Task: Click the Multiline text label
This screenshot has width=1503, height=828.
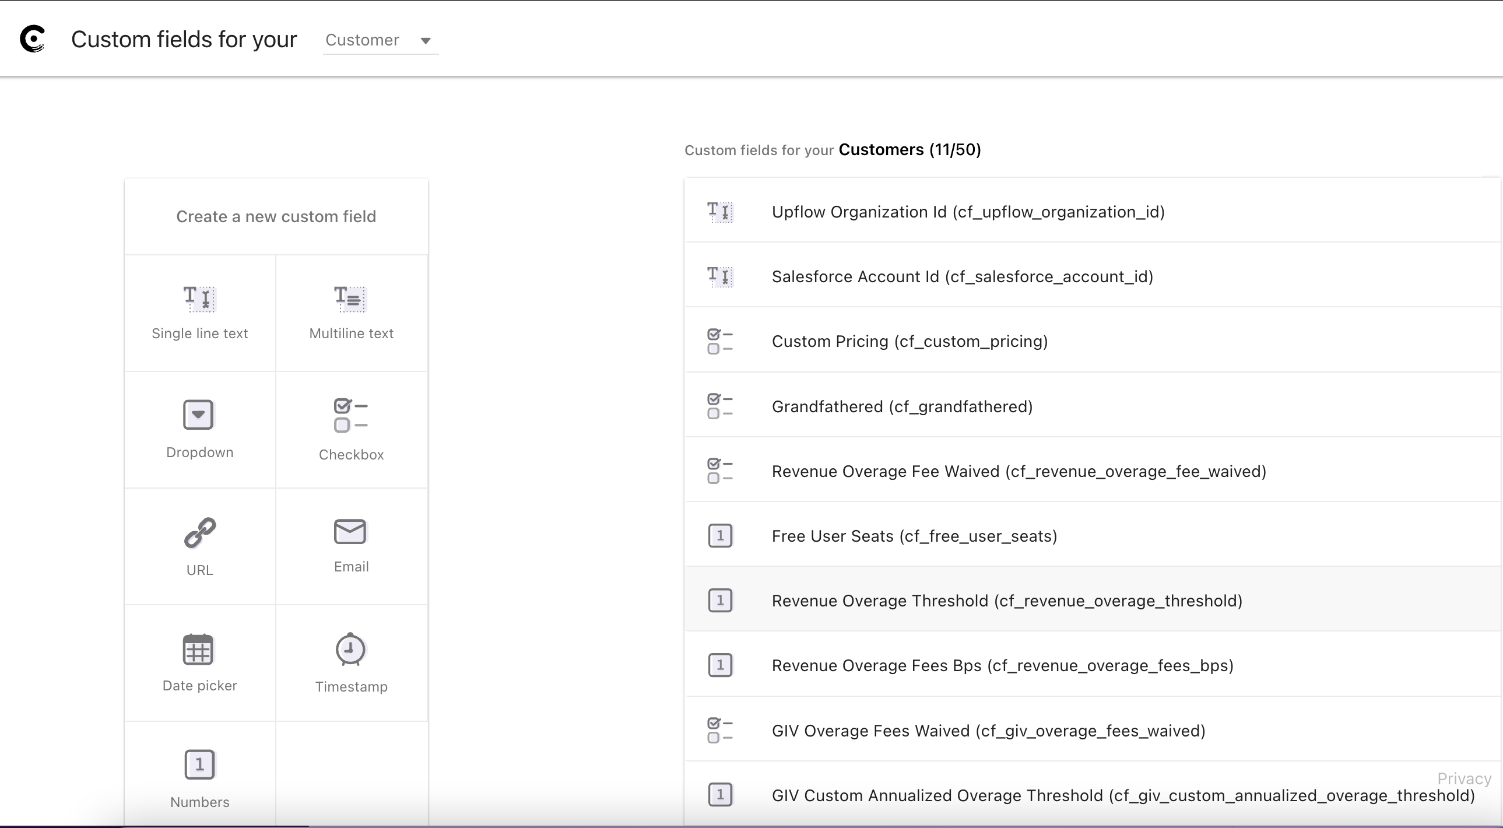Action: tap(351, 333)
